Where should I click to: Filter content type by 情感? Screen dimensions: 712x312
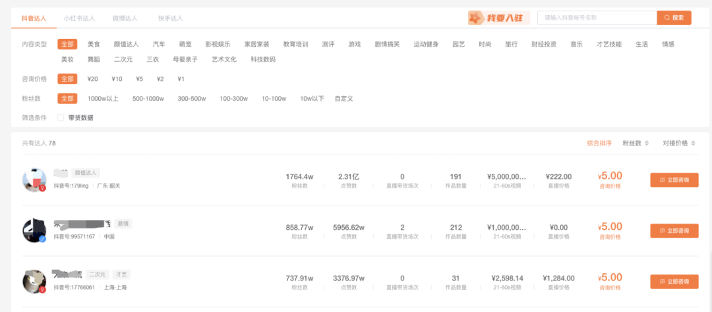pyautogui.click(x=668, y=45)
